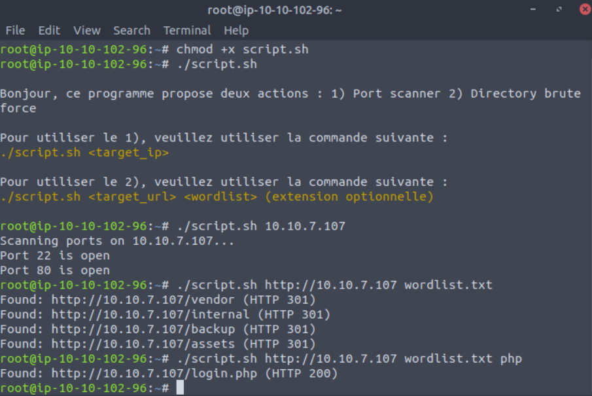Screen dimensions: 592x396
Task: Click the red close icon
Action: click(583, 9)
